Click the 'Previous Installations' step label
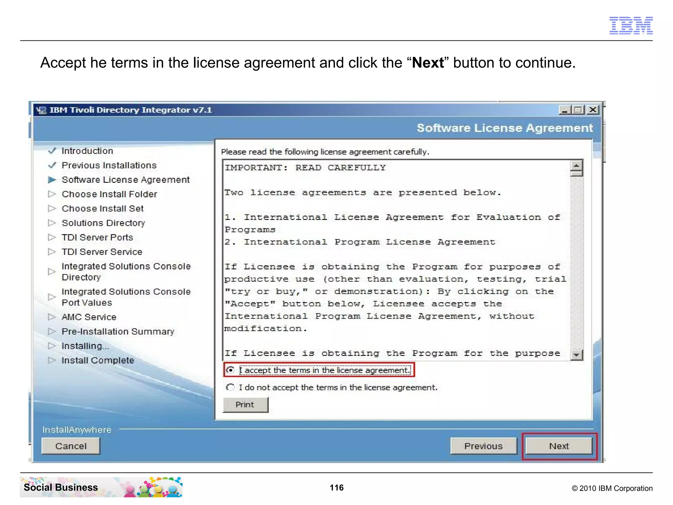Viewport: 673px width, 505px height. pyautogui.click(x=109, y=165)
